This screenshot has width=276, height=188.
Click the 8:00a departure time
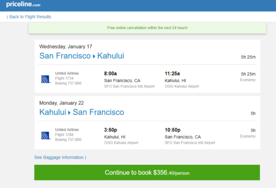110,73
